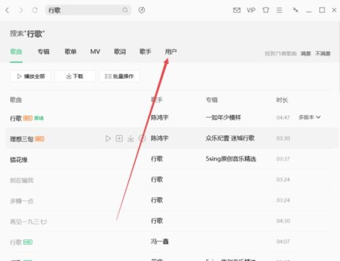Switch to the MV tab
The image size is (340, 261).
[95, 52]
